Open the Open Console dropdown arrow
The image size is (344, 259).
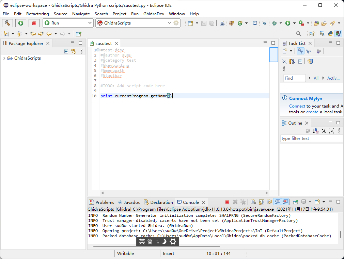324,201
